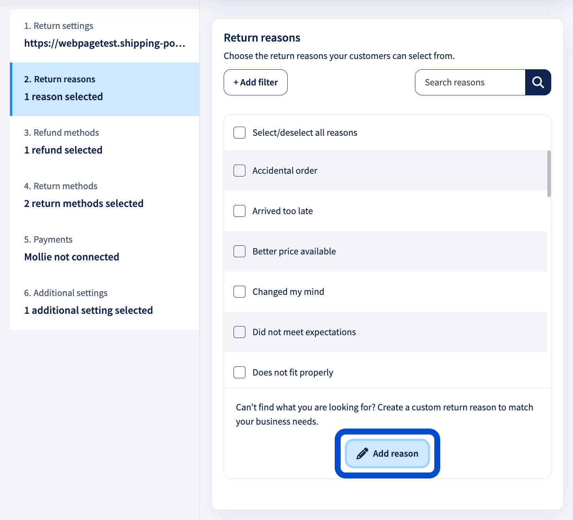Screen dimensions: 573x520
Task: Open step 2 Return reasons
Action: click(105, 89)
